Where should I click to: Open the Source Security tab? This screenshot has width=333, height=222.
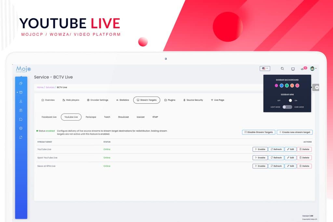click(193, 100)
